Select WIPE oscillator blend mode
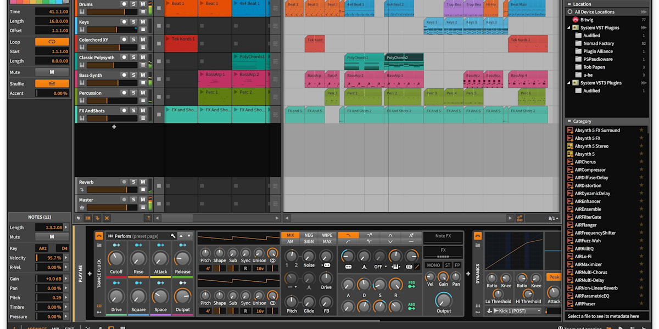Viewport: 659px width, 329px height. point(327,235)
